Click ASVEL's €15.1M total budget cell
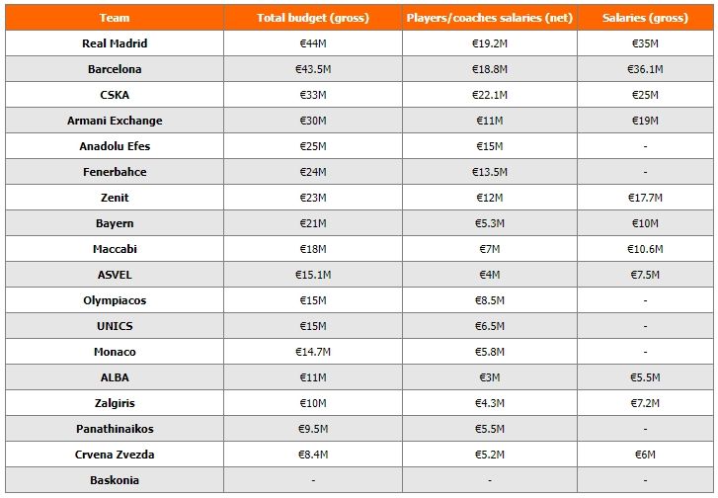The image size is (718, 498). (x=312, y=275)
